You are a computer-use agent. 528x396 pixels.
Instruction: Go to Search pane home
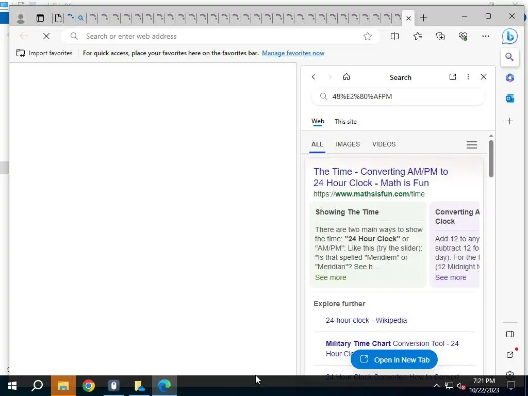coord(346,77)
